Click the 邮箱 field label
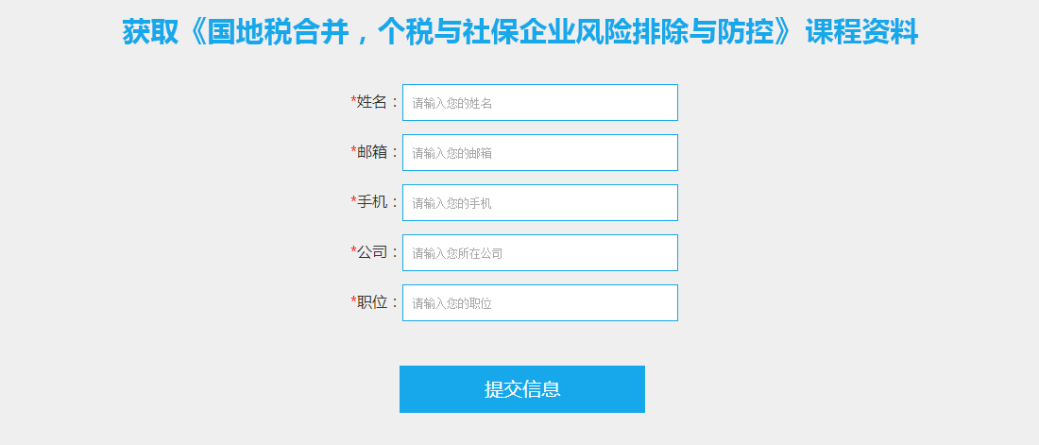The height and width of the screenshot is (445, 1039). 372,152
